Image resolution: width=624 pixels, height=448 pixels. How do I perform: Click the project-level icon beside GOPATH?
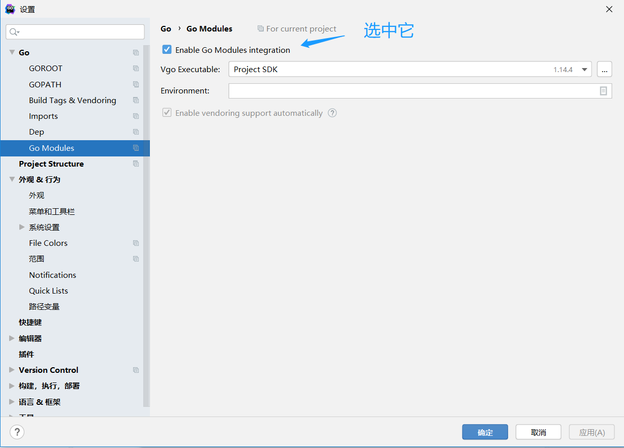pyautogui.click(x=136, y=84)
